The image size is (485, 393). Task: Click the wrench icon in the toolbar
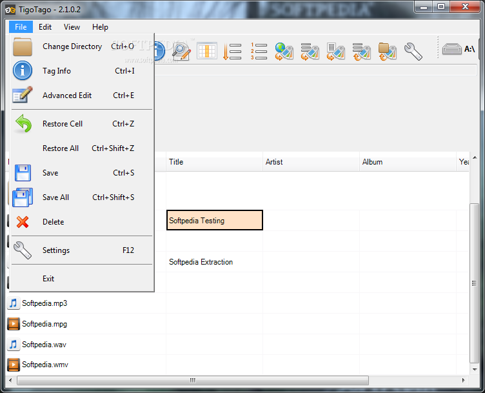coord(413,52)
